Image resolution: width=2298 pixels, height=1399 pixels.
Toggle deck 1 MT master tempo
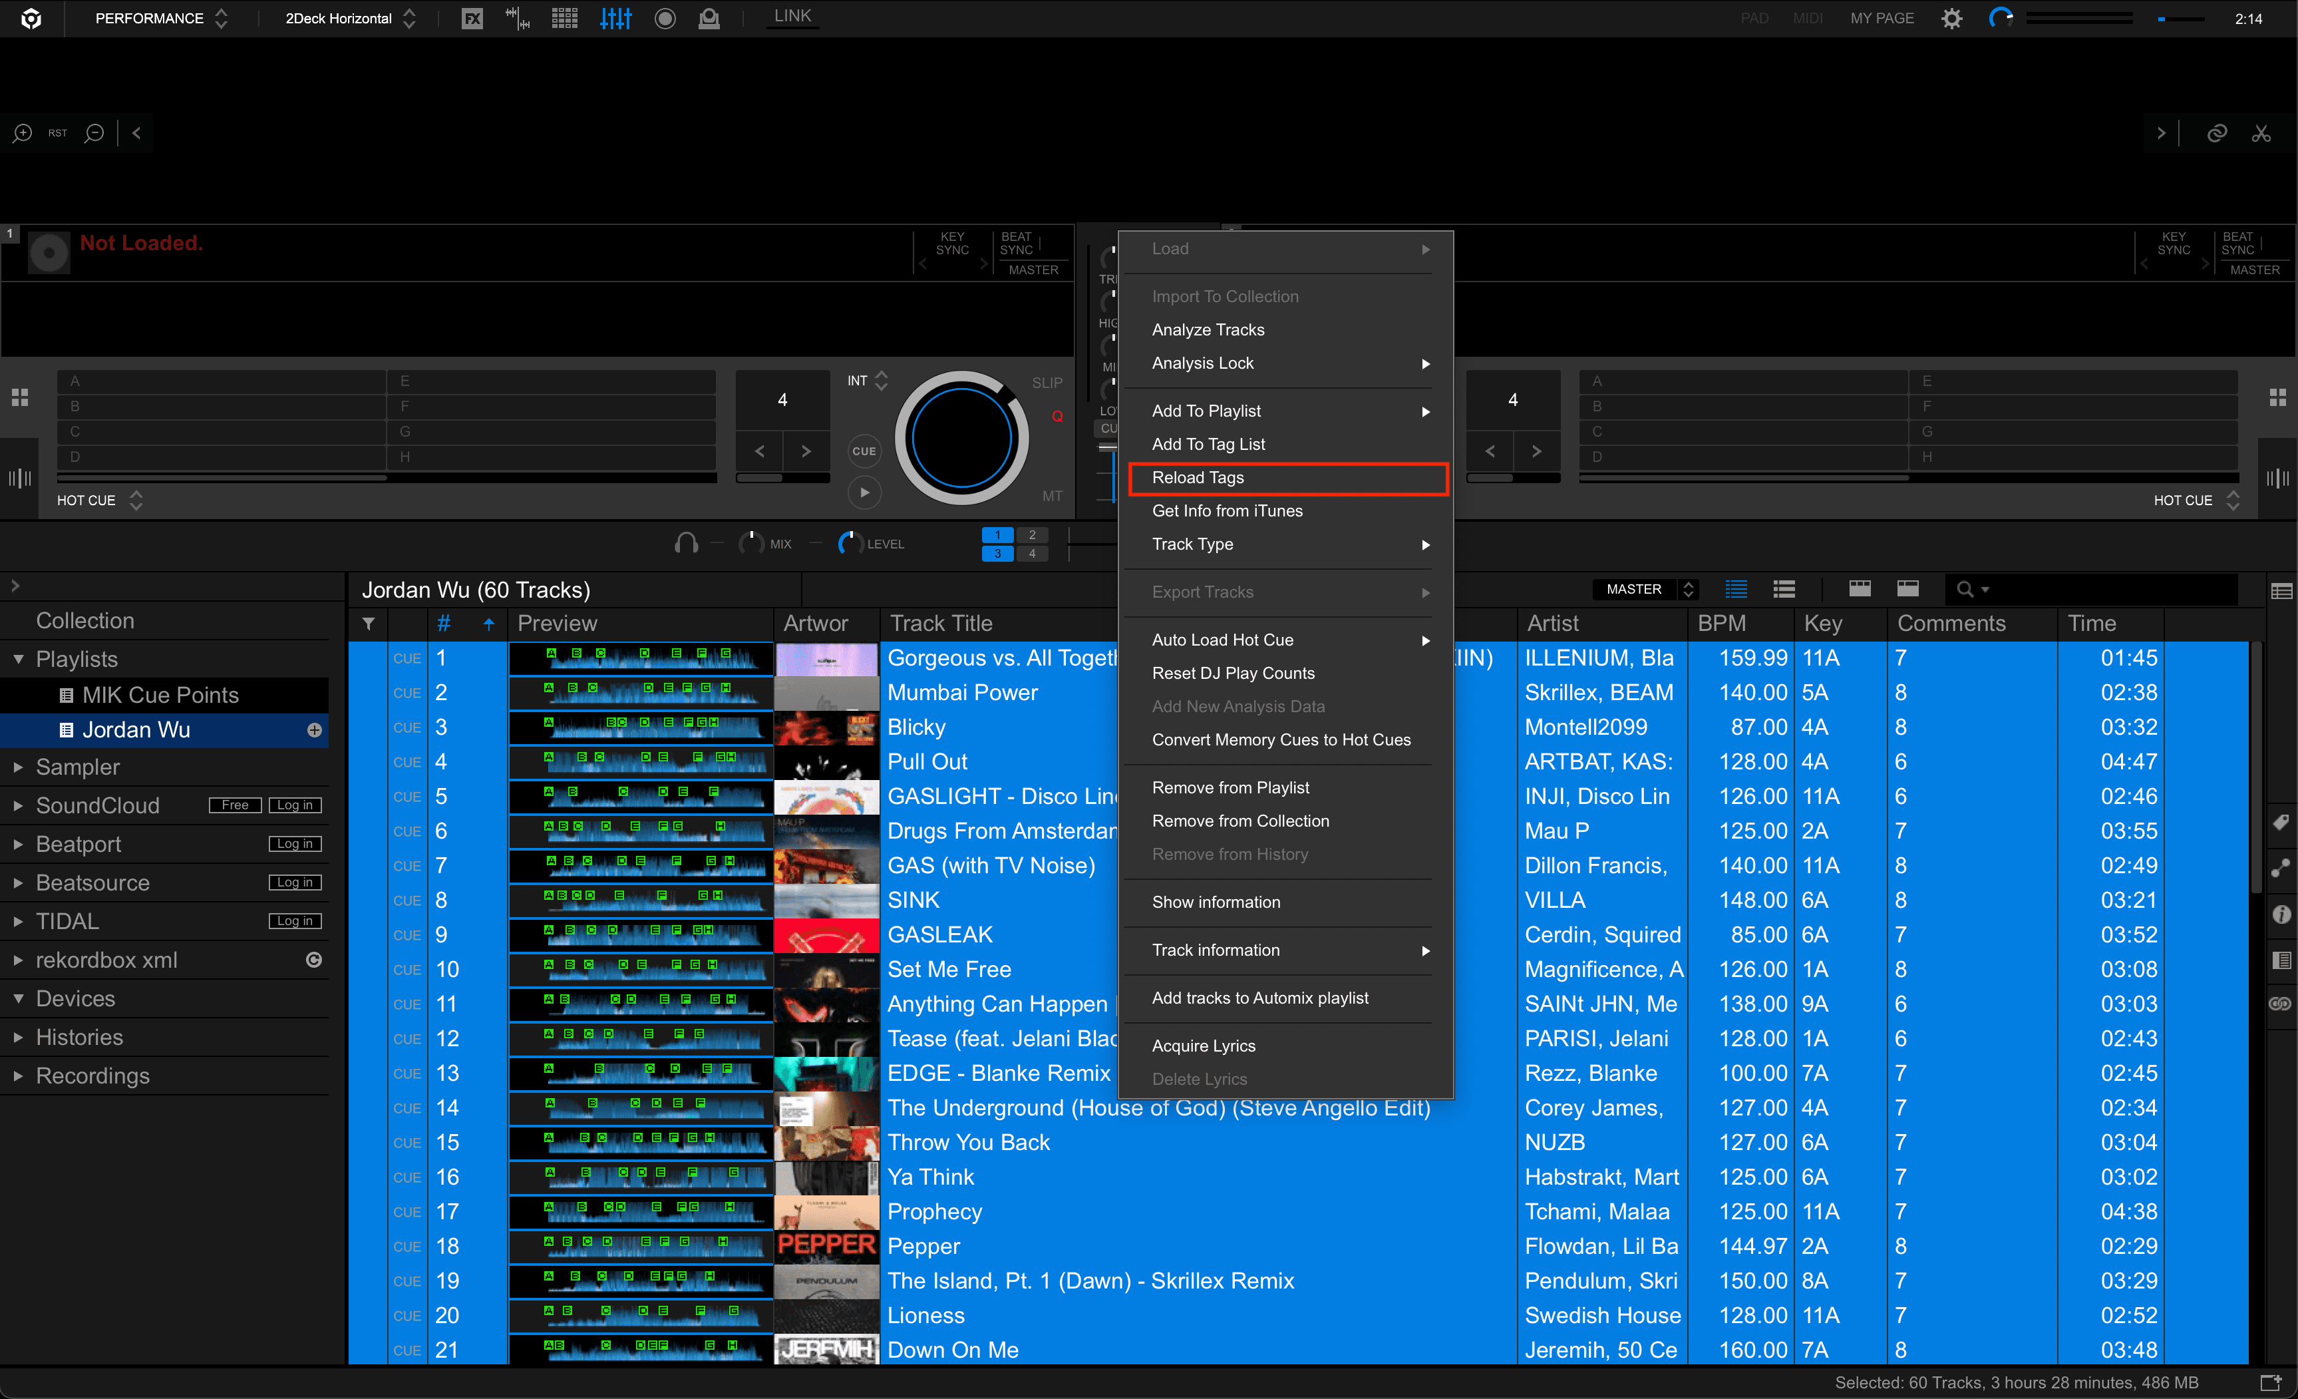(x=1052, y=497)
